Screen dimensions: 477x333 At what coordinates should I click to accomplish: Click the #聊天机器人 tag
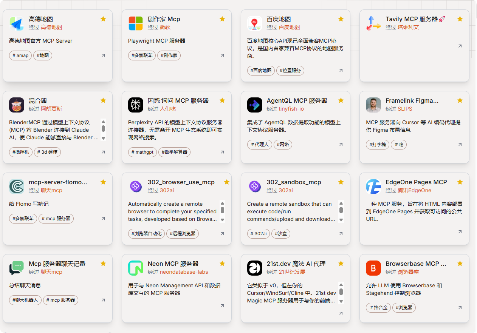click(25, 300)
